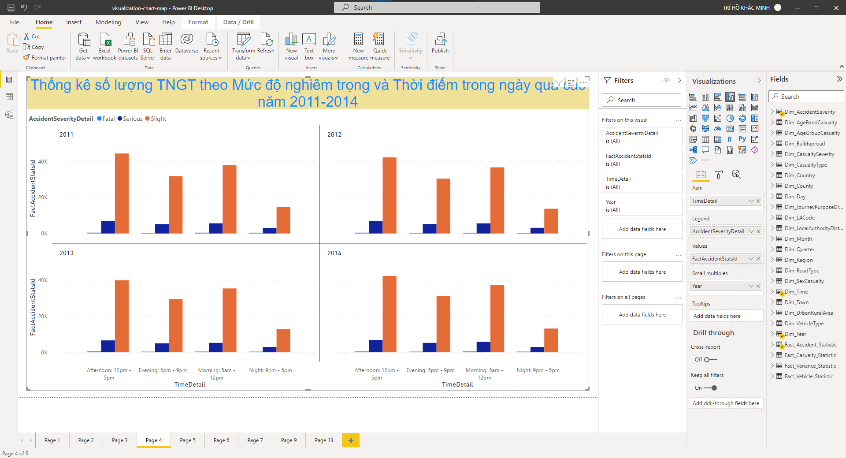
Task: Select the treemap visual icon
Action: pos(755,118)
